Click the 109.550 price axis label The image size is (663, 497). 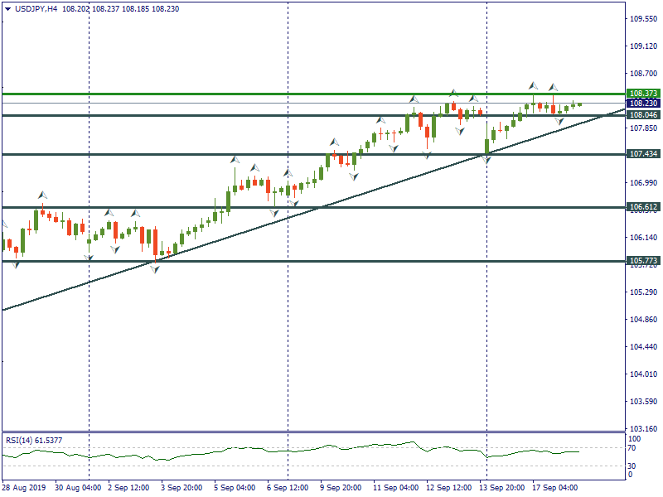(x=643, y=20)
